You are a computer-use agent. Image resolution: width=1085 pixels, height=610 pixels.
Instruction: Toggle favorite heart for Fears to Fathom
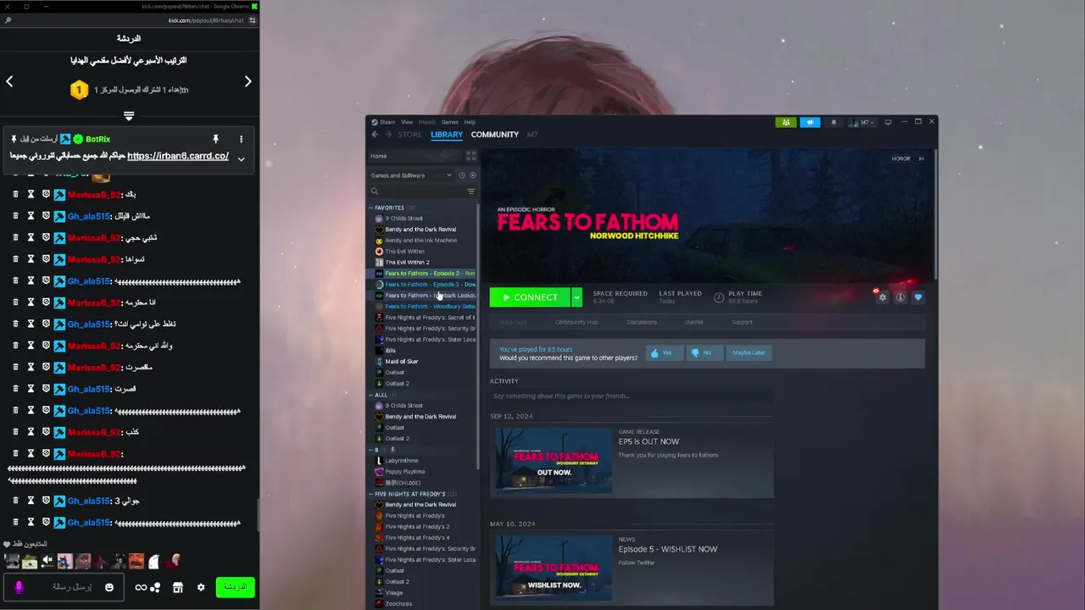(x=918, y=297)
